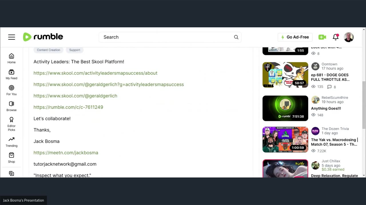Open the notifications bell
This screenshot has height=205, width=366.
click(336, 37)
